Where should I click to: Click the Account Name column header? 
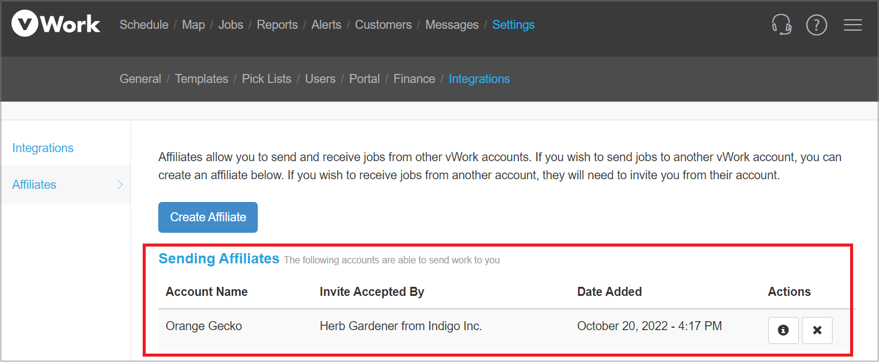207,292
